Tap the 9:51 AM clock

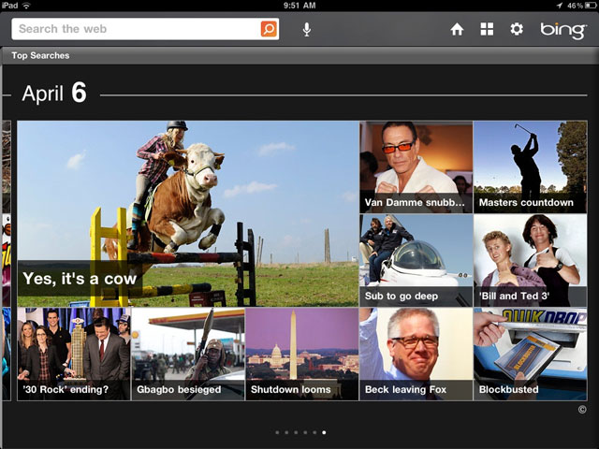point(299,6)
